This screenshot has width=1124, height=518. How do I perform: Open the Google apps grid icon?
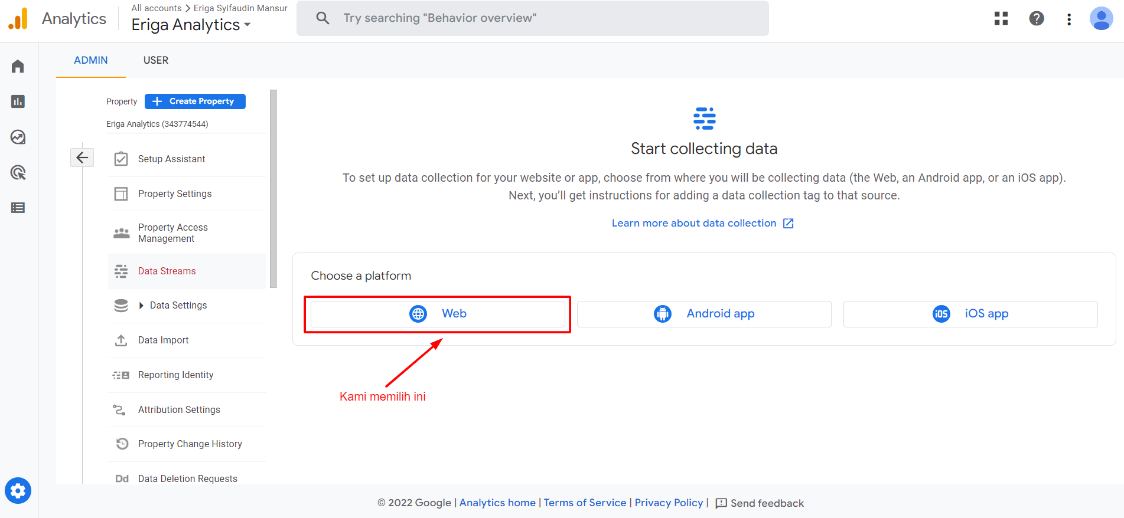coord(1001,18)
